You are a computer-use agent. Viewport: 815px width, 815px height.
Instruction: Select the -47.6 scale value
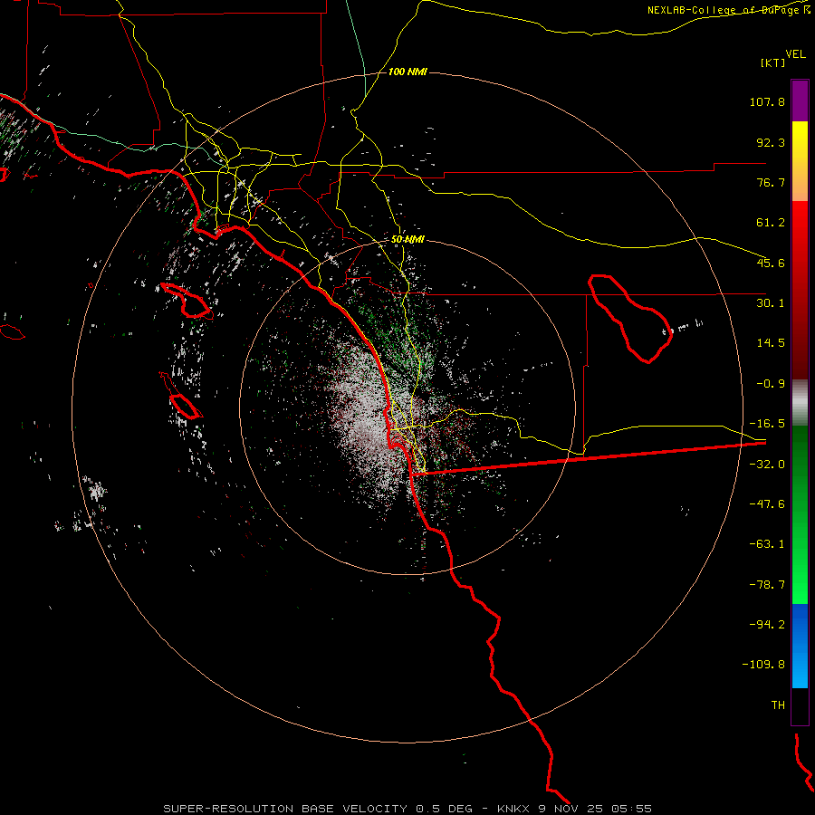coord(767,504)
